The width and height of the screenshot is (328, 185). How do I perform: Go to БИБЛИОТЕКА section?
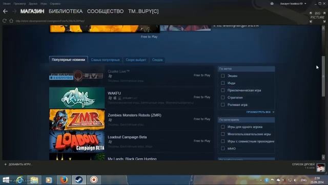[x=66, y=11]
